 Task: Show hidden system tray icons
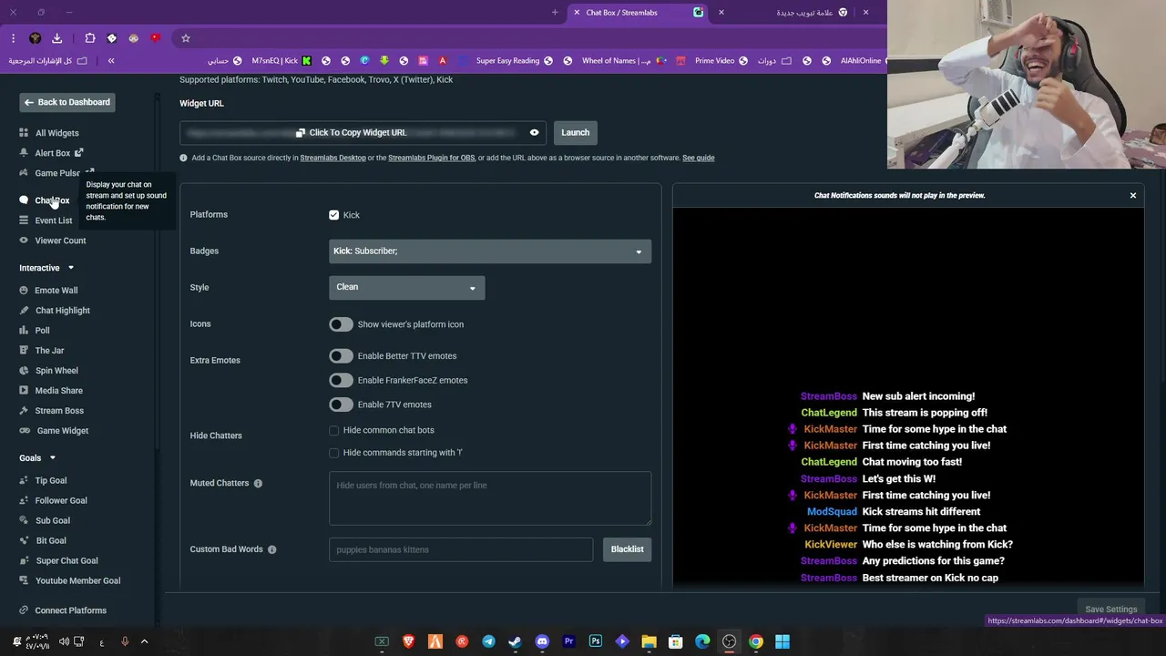pos(144,641)
